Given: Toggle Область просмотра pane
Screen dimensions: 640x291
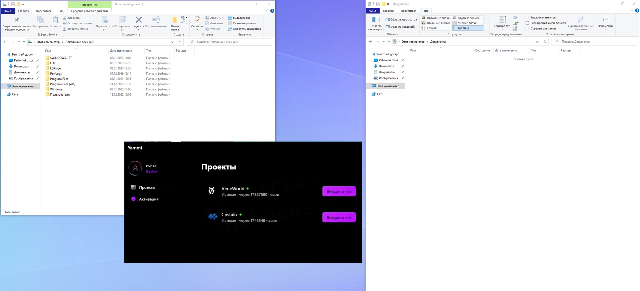Looking at the screenshot, I should [401, 19].
